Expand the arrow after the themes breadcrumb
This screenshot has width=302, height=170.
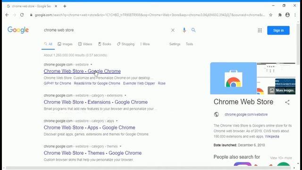(120, 146)
